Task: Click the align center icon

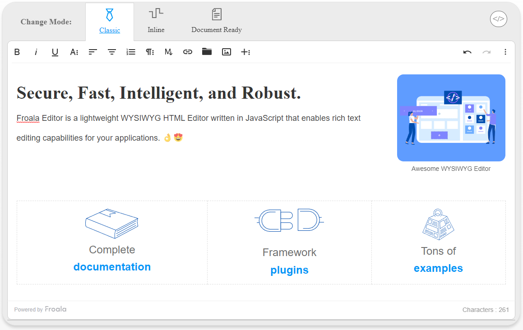Action: click(112, 52)
